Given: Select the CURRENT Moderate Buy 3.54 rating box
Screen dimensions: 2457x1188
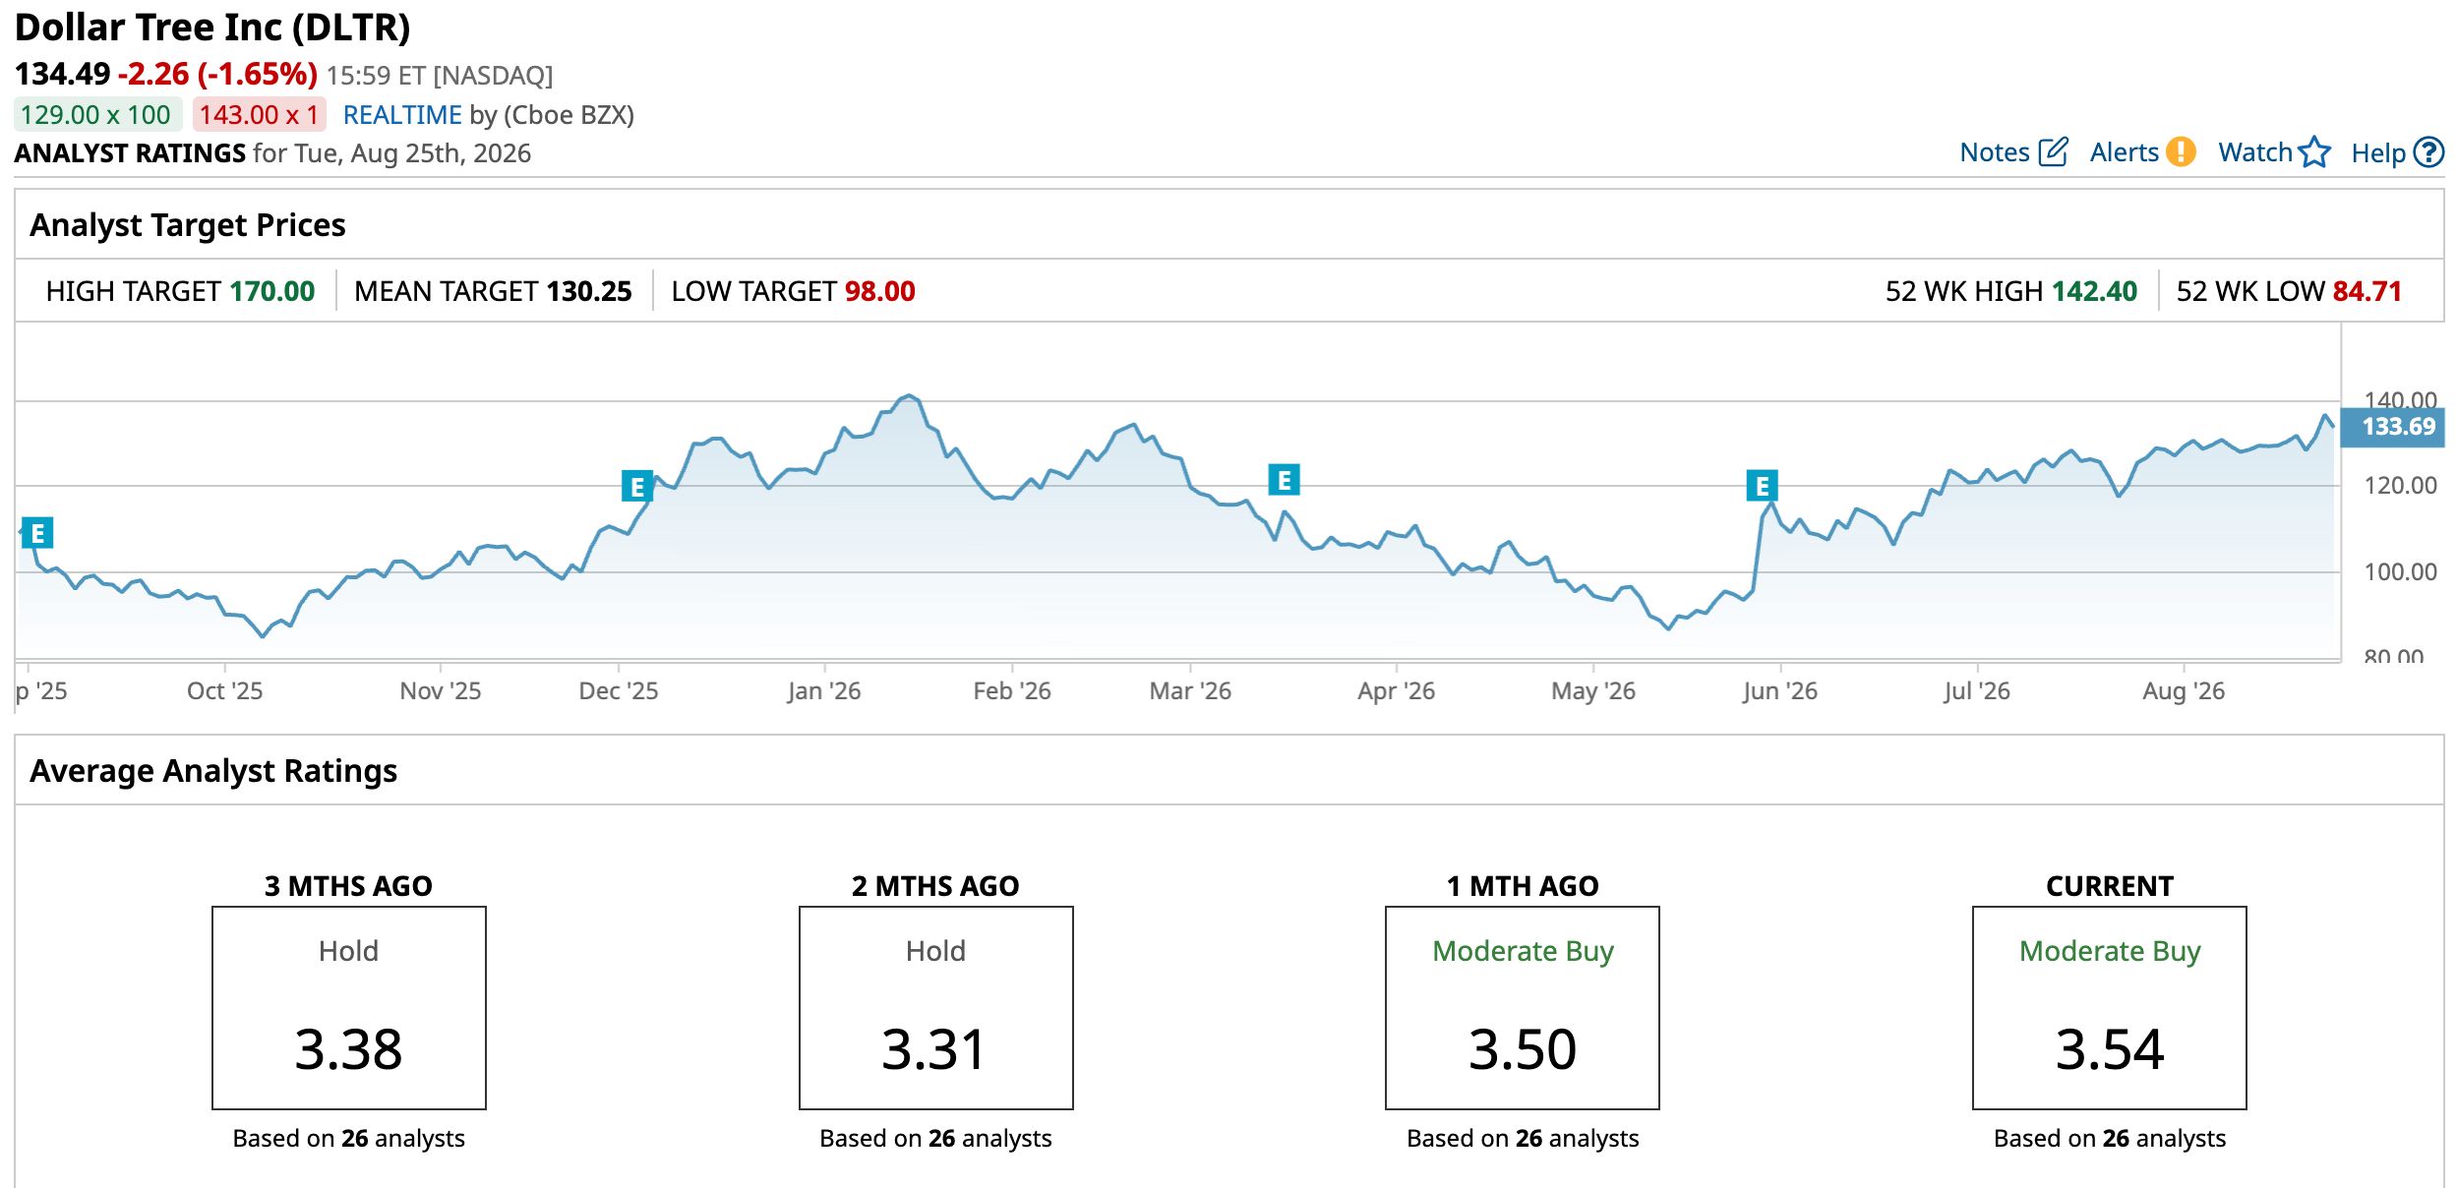Looking at the screenshot, I should 2109,1008.
